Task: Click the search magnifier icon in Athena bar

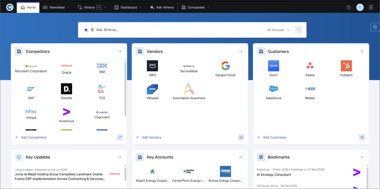Action: point(298,30)
